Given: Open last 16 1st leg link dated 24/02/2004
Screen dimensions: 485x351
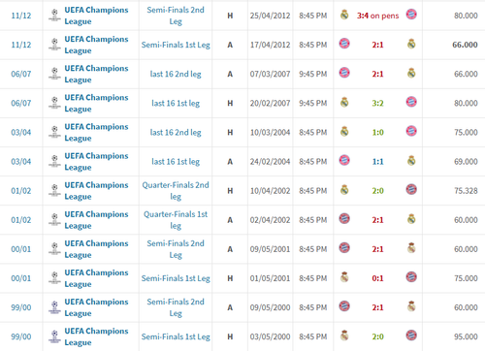Looking at the screenshot, I should point(176,162).
